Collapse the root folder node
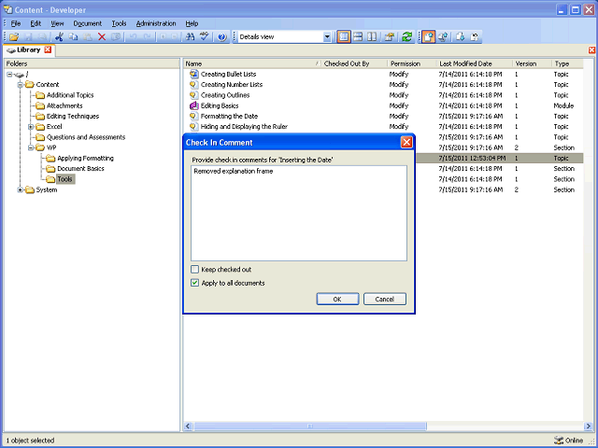The width and height of the screenshot is (598, 448). [x=9, y=75]
